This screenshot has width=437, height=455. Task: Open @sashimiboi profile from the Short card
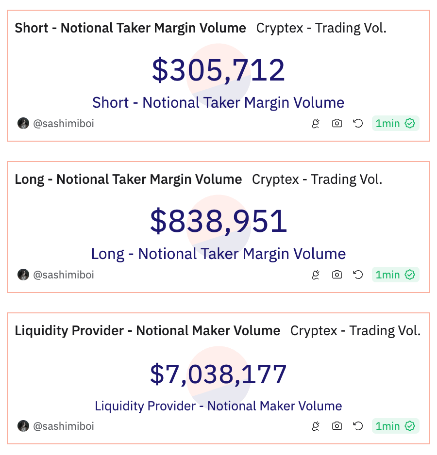63,123
